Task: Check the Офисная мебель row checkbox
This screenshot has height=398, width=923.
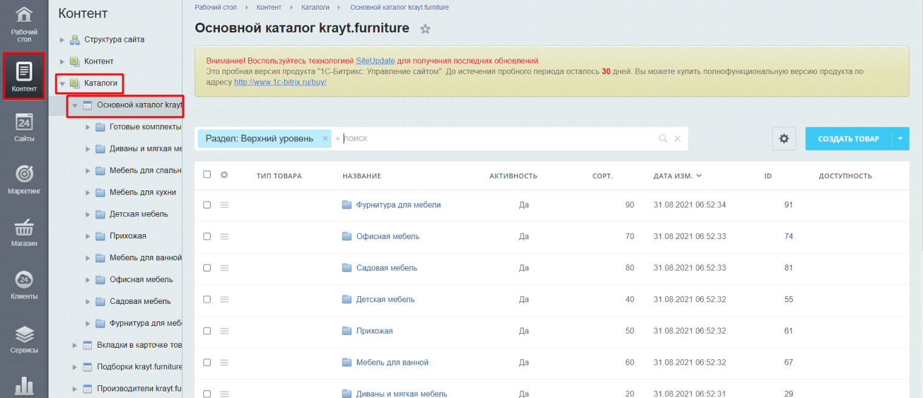Action: (x=207, y=237)
